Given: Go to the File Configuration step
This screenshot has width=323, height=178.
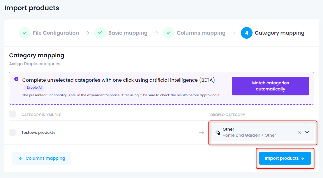Looking at the screenshot, I should click(x=56, y=33).
